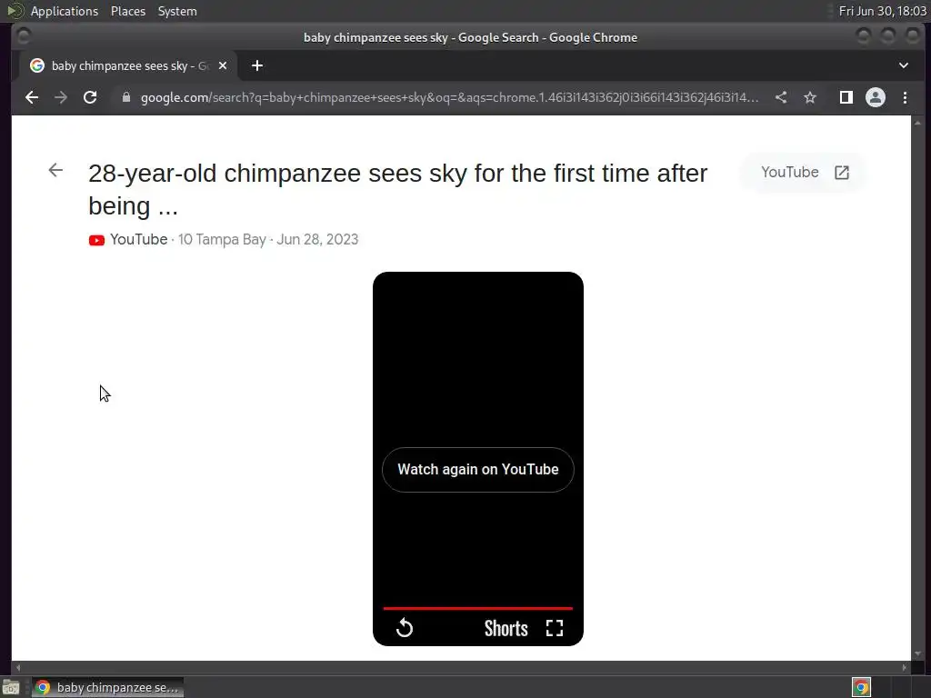The width and height of the screenshot is (931, 698).
Task: Click the show desktop icon in taskbar
Action: 11,688
